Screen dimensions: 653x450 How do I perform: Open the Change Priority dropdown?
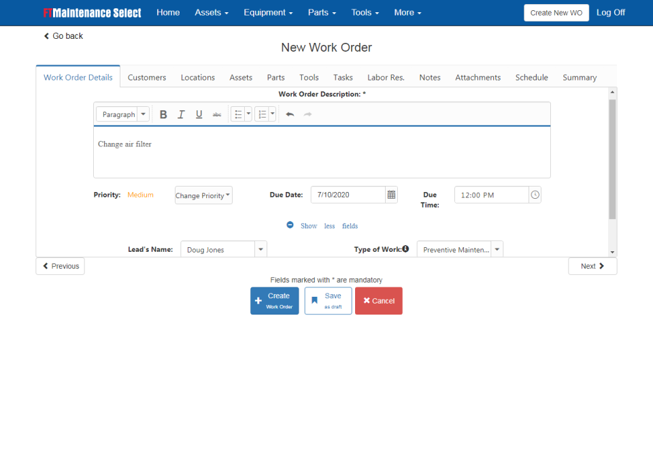click(x=203, y=195)
